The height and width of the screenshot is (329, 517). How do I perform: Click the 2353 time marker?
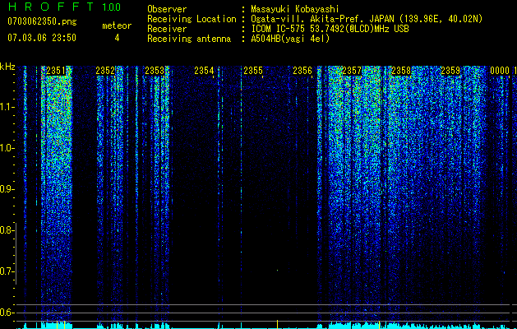point(155,71)
